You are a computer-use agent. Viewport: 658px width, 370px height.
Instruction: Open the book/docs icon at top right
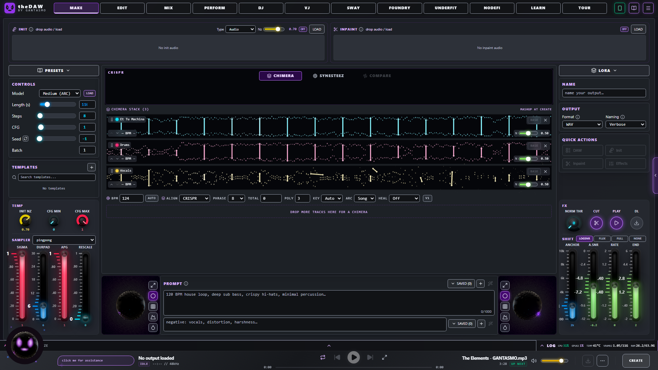click(634, 8)
